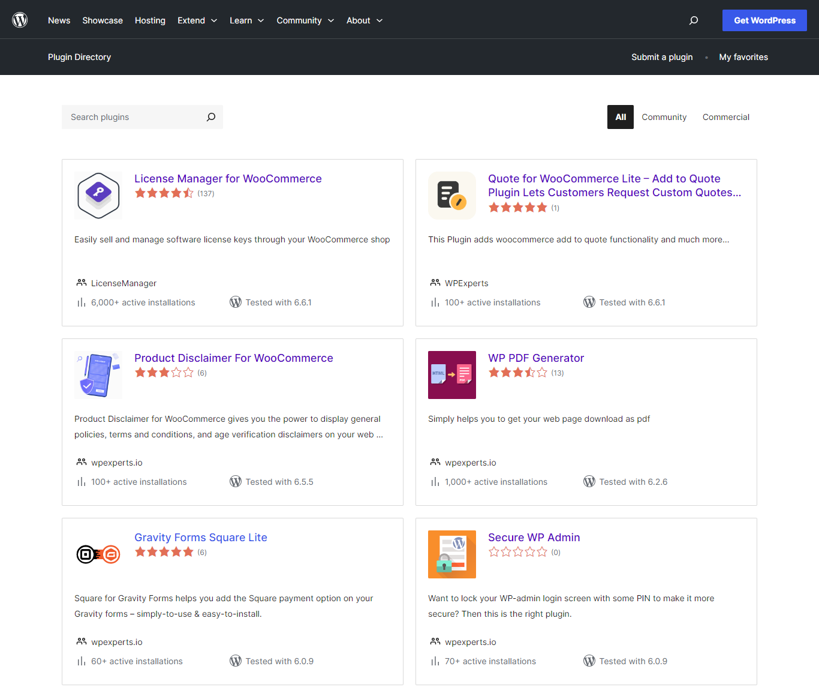Screen dimensions: 819x690
Task: Click "1,000+ active installations" text
Action: (496, 482)
